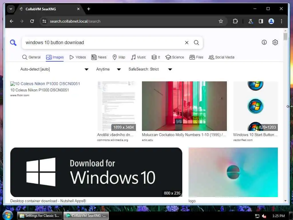This screenshot has height=220, width=293.
Task: Open the Windows Start orb
Action: tap(7, 215)
